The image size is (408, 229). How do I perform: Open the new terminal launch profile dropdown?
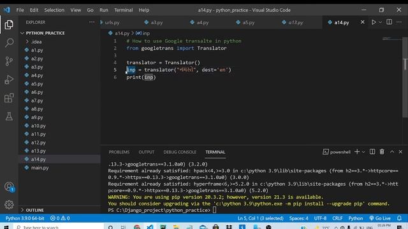(363, 152)
